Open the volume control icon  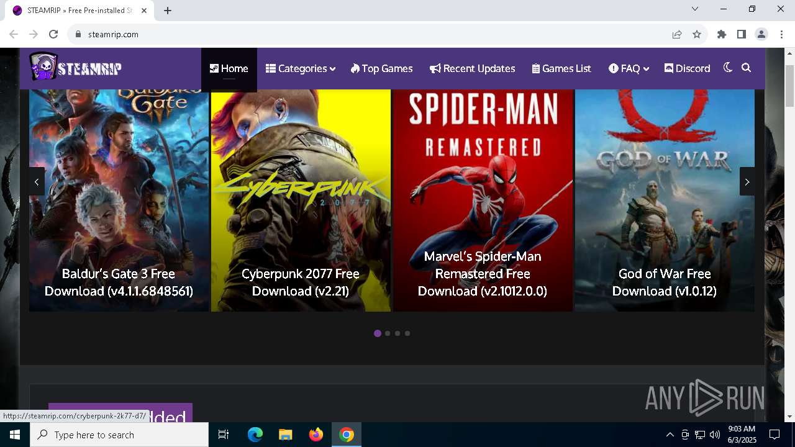pyautogui.click(x=714, y=435)
